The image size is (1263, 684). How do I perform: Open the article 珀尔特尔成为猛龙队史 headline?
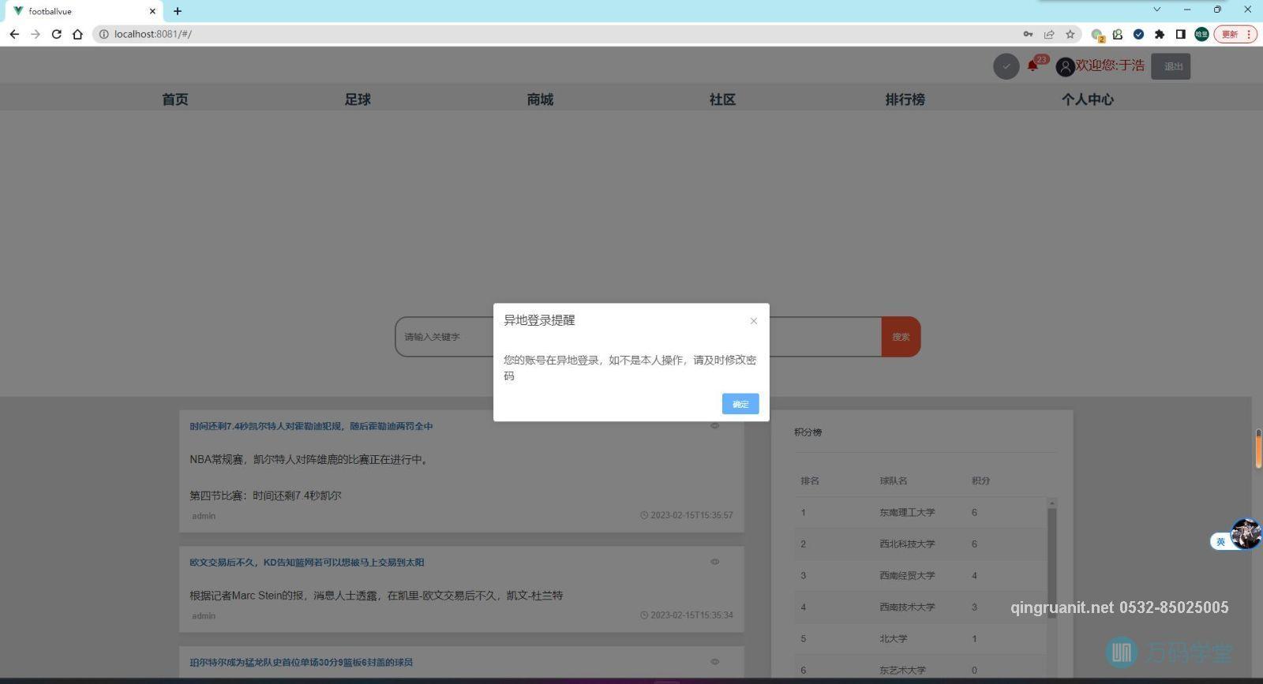(302, 663)
